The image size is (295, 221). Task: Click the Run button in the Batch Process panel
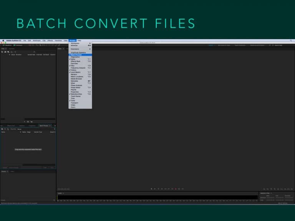[x=52, y=167]
